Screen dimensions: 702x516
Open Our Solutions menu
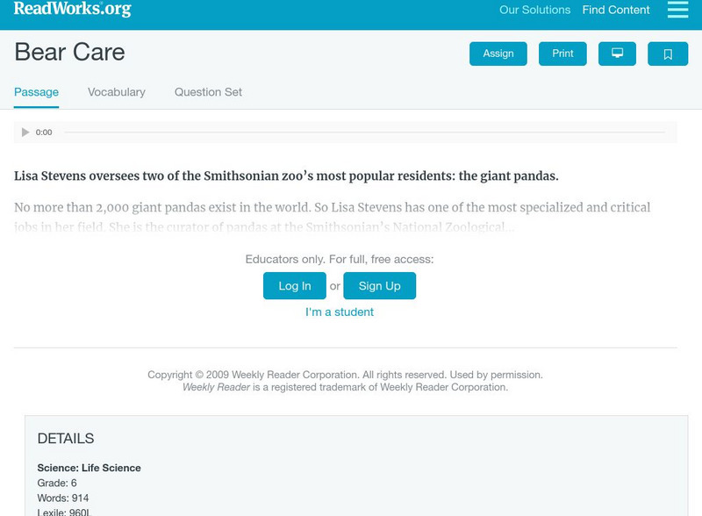coord(534,11)
